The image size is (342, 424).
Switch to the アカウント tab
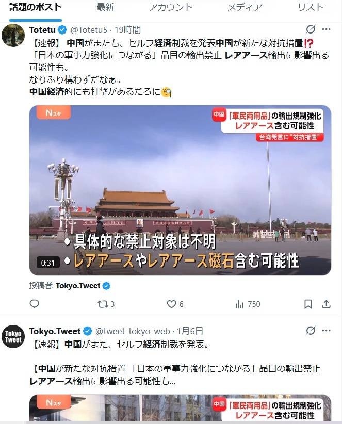click(171, 7)
